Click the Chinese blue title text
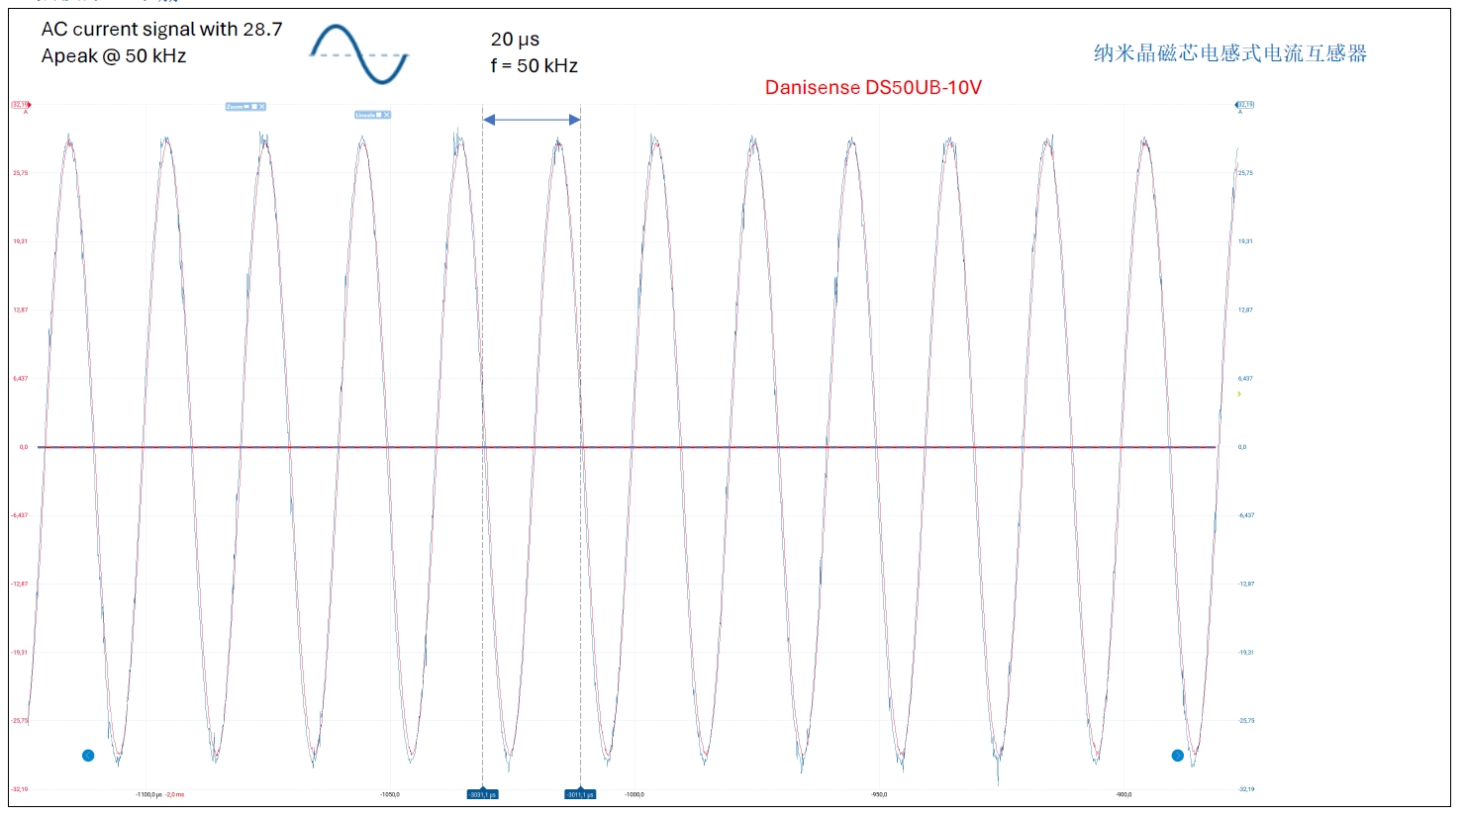1466x816 pixels. [1230, 53]
